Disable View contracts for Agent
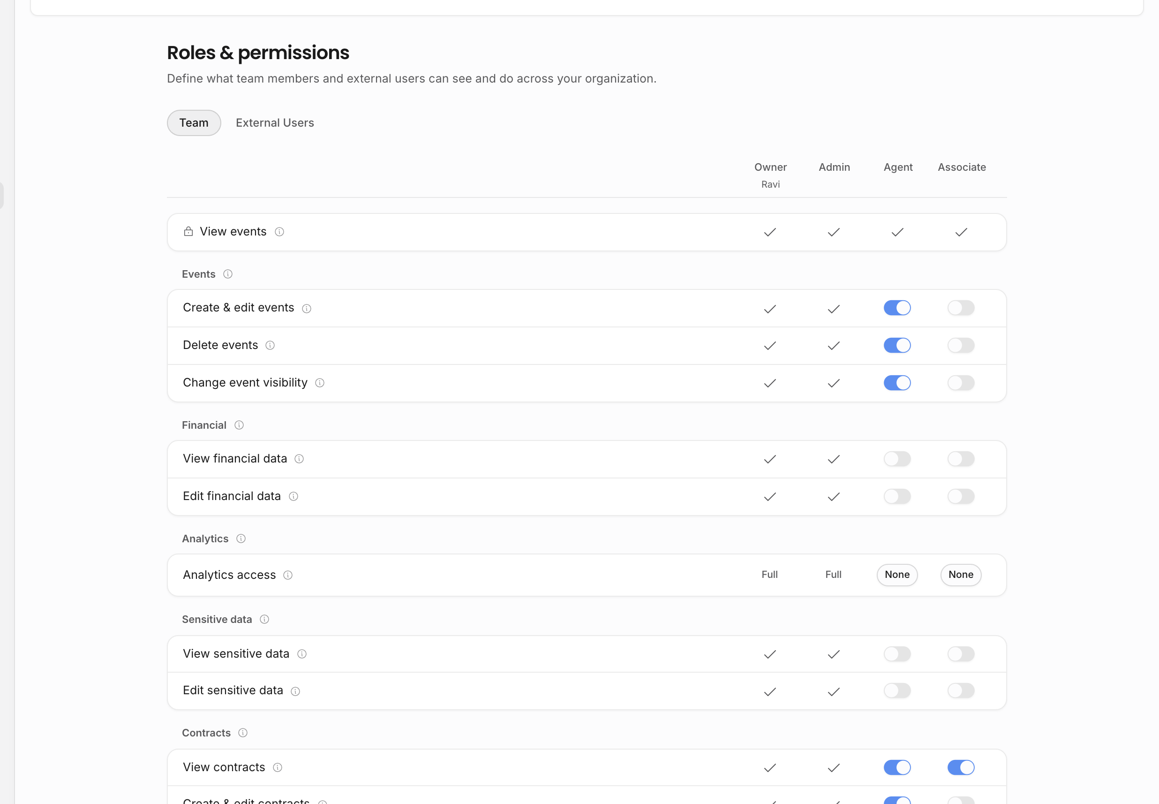The height and width of the screenshot is (804, 1159). coord(897,767)
